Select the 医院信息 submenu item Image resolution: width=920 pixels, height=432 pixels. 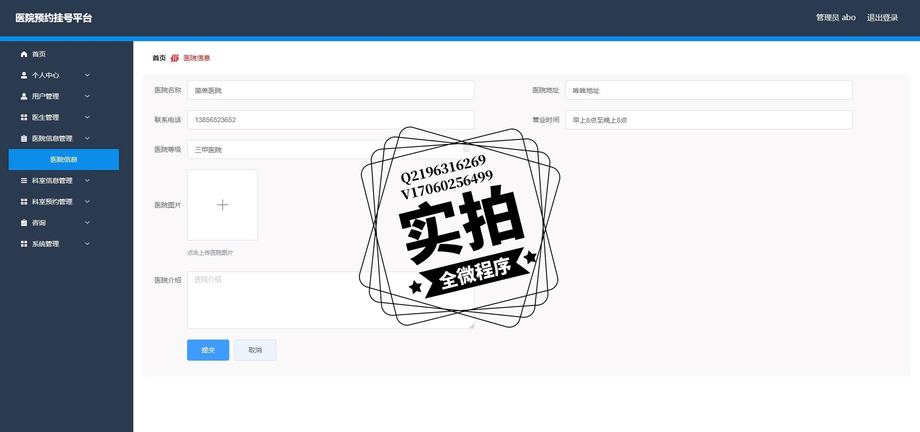pyautogui.click(x=64, y=159)
